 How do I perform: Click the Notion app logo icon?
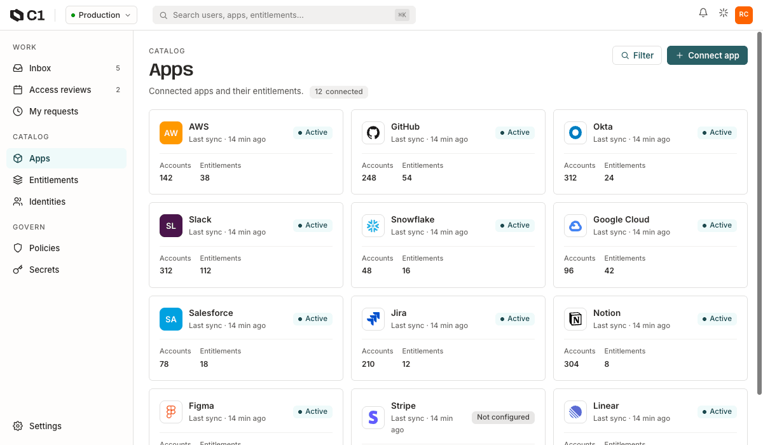pyautogui.click(x=575, y=319)
